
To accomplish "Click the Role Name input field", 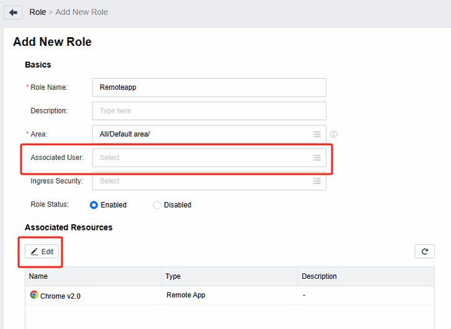I will tap(209, 87).
